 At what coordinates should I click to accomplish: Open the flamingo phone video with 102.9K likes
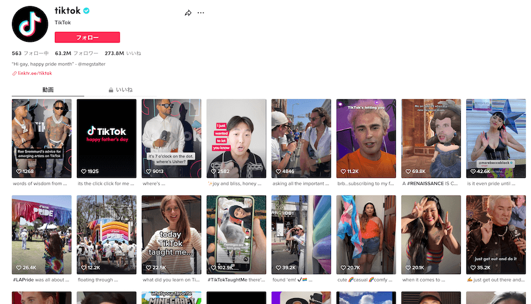[x=237, y=234]
